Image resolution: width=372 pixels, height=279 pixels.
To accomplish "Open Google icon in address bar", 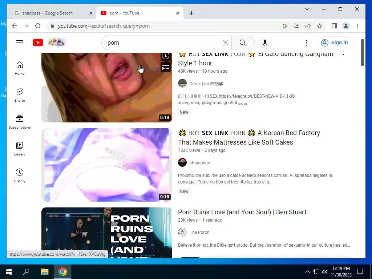I will (285, 26).
